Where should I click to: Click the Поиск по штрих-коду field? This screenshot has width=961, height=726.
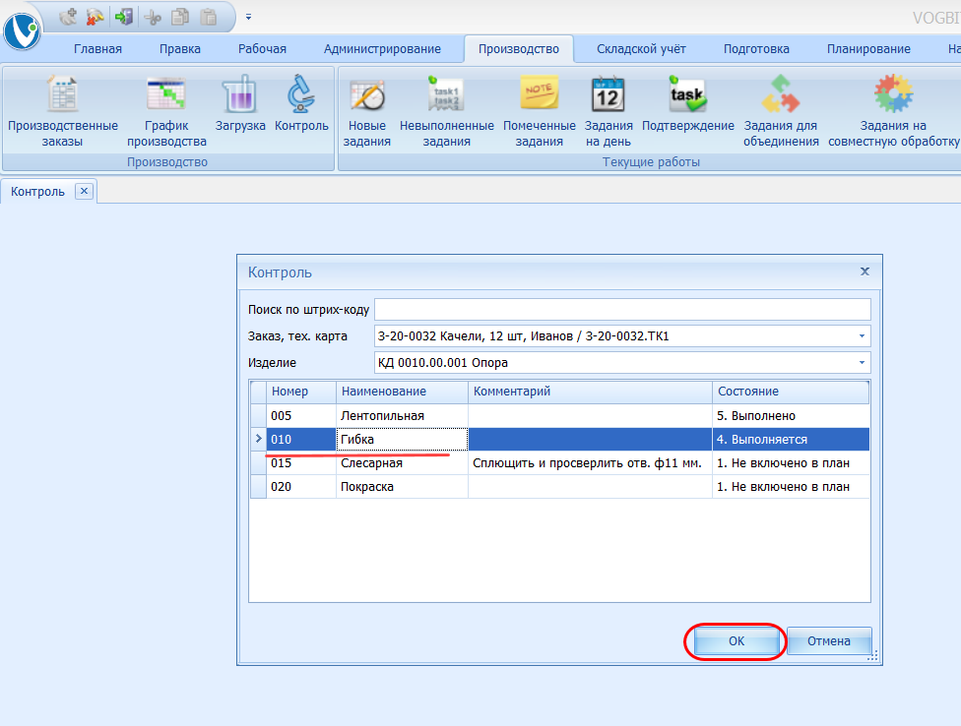622,310
